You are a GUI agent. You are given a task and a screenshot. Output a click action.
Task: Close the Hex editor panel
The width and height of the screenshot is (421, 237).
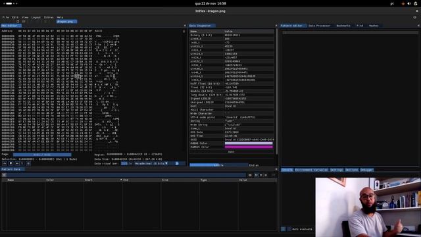185,26
